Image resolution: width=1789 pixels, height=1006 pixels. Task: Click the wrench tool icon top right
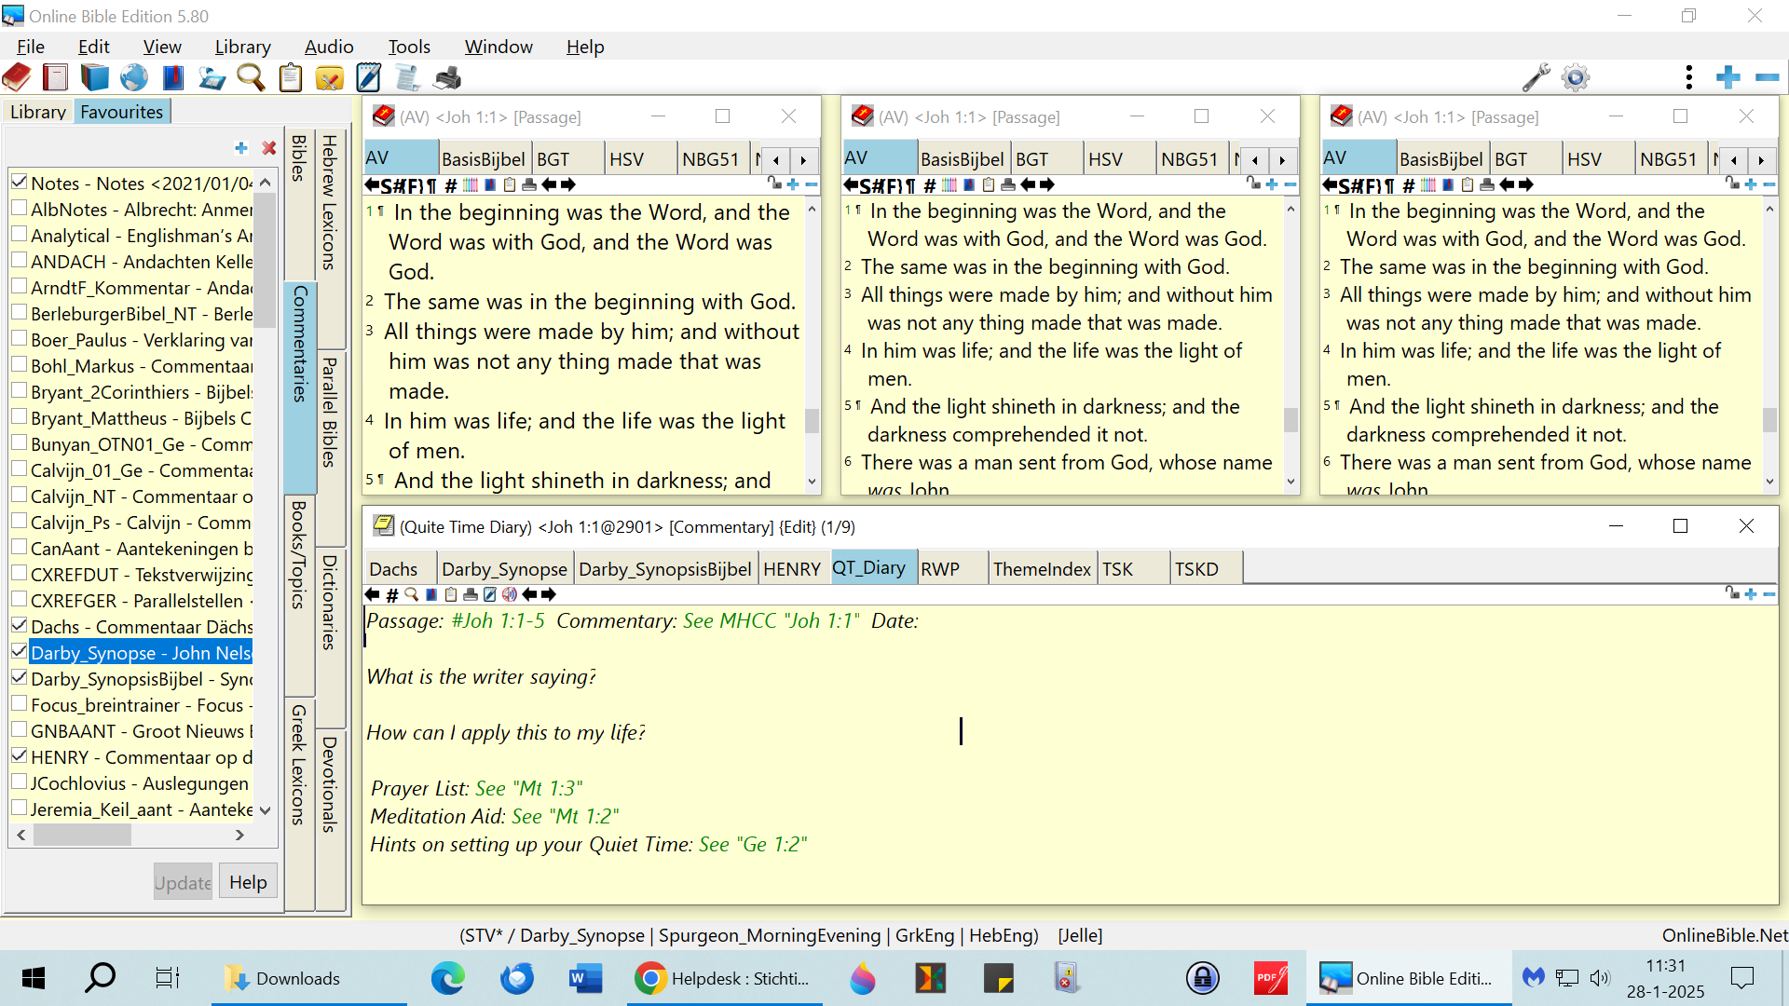[1536, 78]
